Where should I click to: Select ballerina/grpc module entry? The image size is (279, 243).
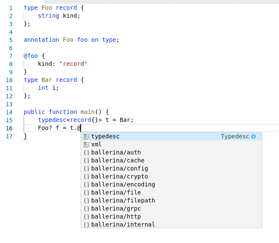171,208
